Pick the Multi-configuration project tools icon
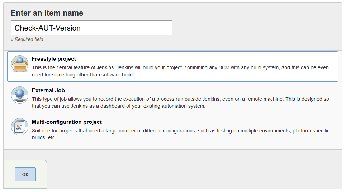The width and height of the screenshot is (346, 192). pyautogui.click(x=20, y=127)
